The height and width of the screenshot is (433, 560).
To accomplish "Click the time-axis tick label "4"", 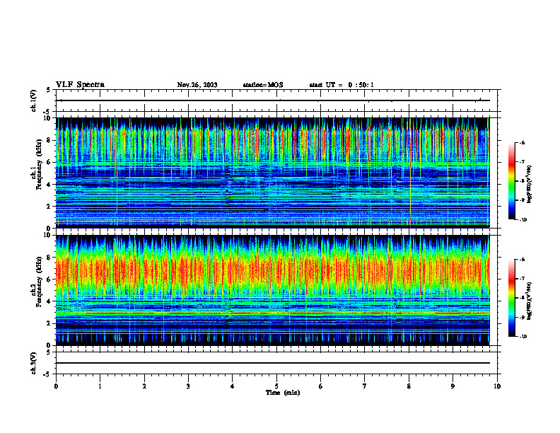I will [233, 386].
